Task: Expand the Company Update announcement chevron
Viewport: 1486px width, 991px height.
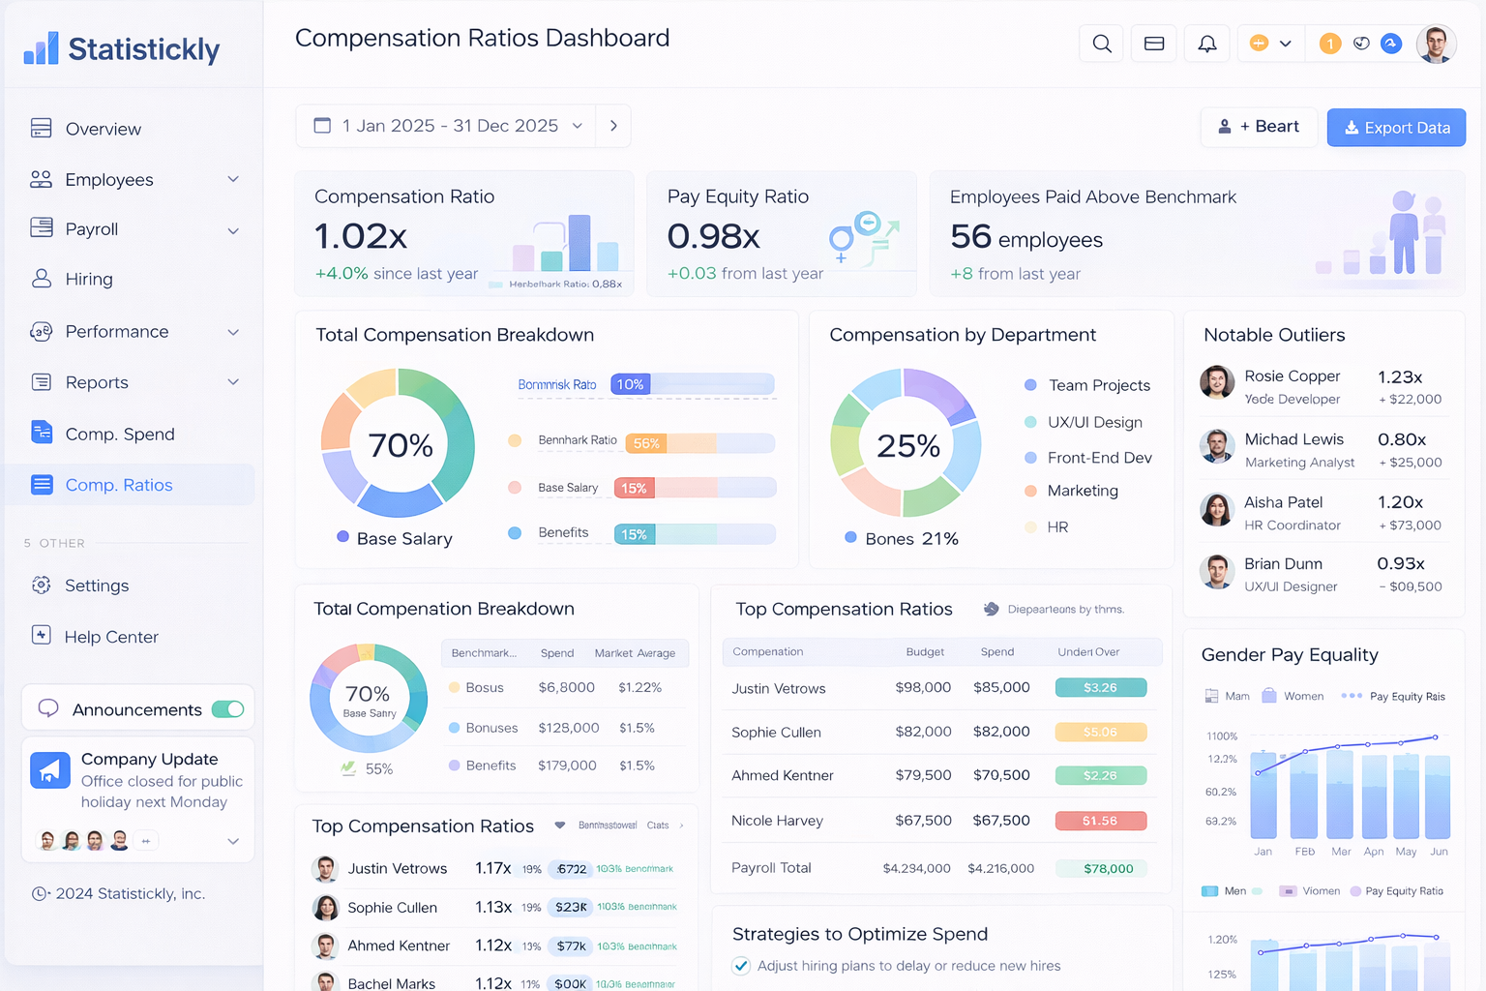Action: (233, 841)
